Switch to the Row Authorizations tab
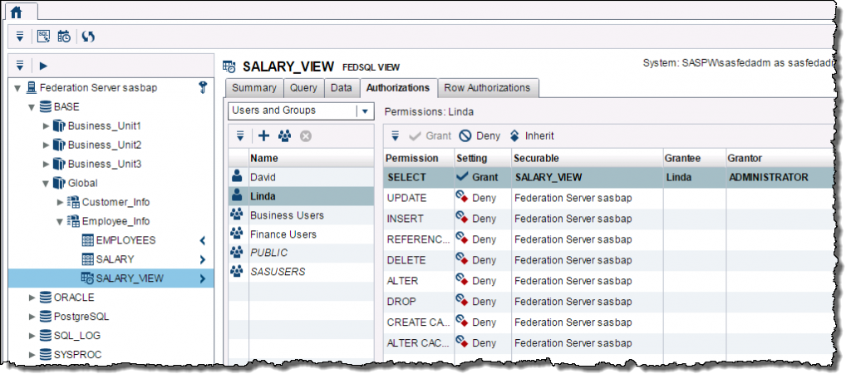Image resolution: width=851 pixels, height=379 pixels. (x=487, y=88)
